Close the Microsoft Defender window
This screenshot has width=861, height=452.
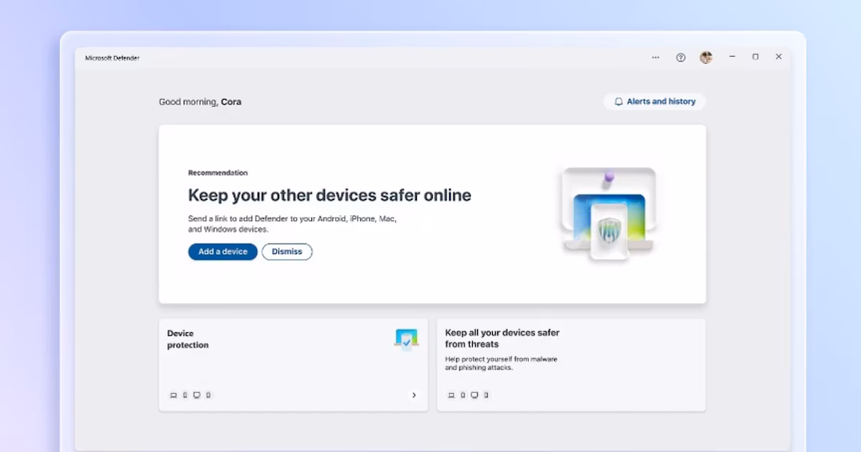[x=778, y=57]
